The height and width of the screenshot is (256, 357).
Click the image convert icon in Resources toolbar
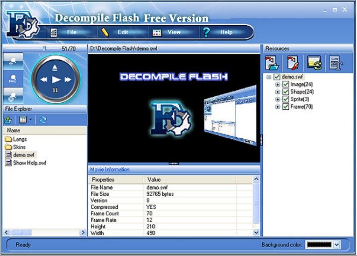click(315, 63)
